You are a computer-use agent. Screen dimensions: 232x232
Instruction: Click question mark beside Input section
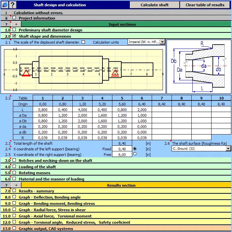(x=6, y=24)
